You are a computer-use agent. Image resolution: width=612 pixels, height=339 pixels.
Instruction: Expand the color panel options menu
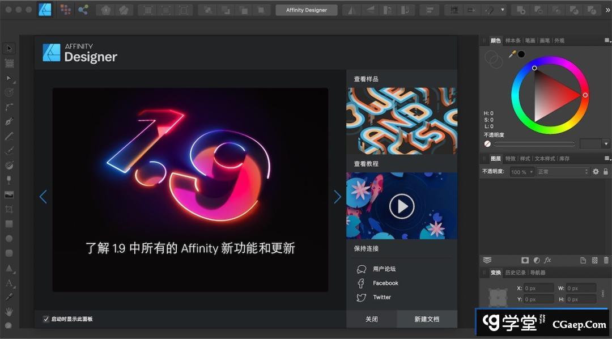tap(607, 41)
